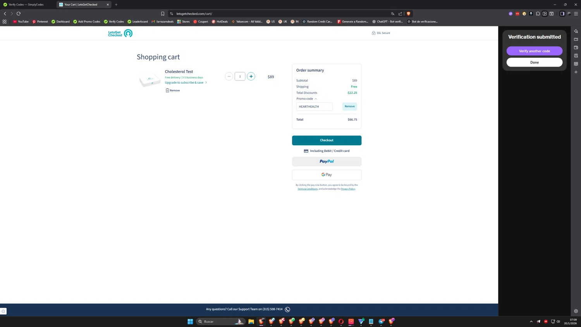Click the Brave Shields lion icon
Viewport: 581px width, 327px height.
click(408, 14)
